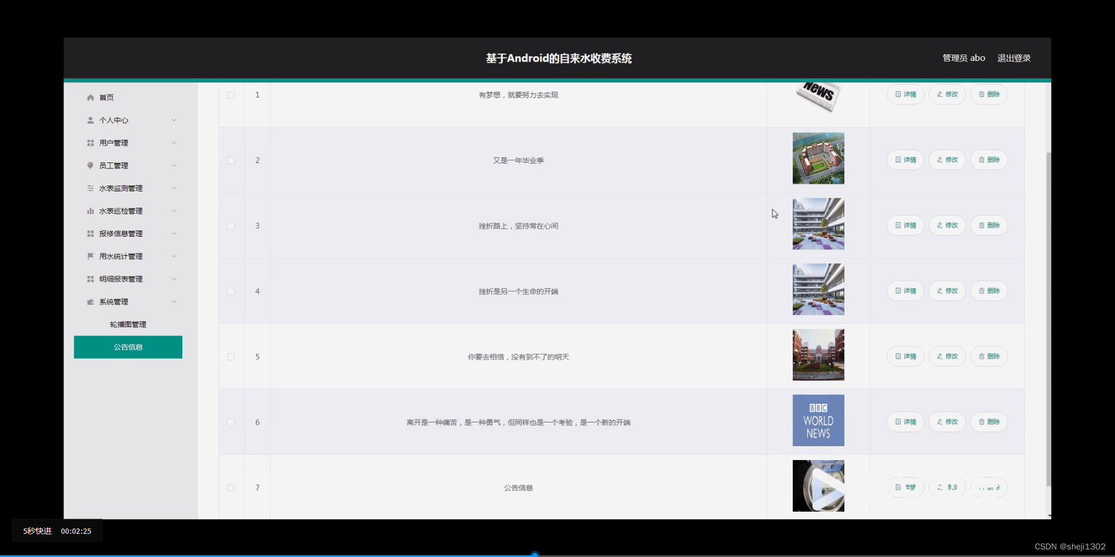Select the 水表监测管理 monitoring icon
Image resolution: width=1115 pixels, height=557 pixels.
(90, 188)
